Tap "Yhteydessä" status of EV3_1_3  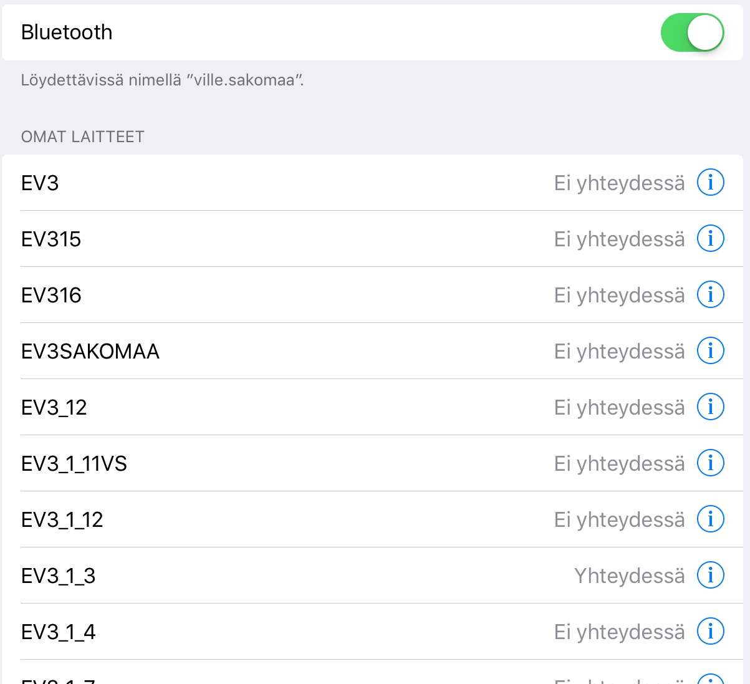629,576
